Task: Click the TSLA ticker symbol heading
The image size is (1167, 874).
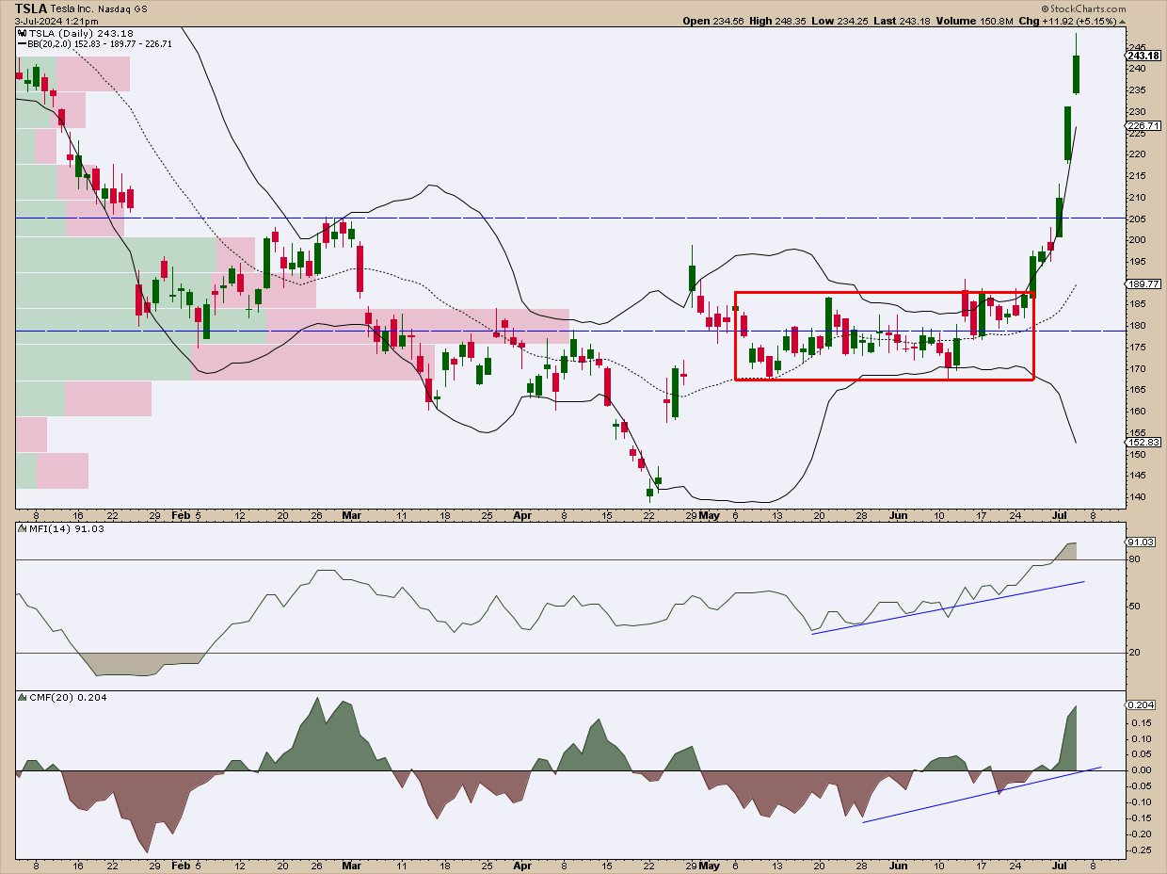Action: pos(31,8)
